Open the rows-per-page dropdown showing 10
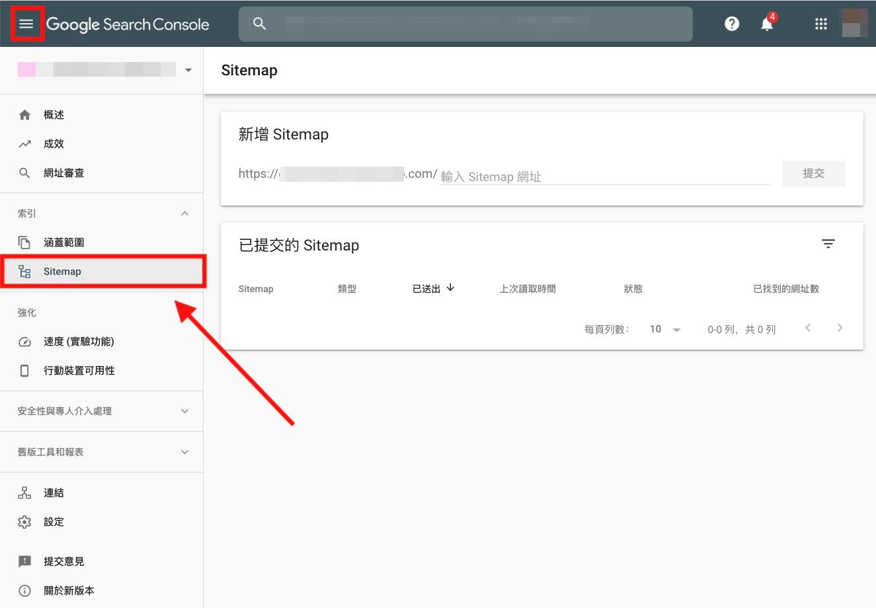 pyautogui.click(x=665, y=329)
